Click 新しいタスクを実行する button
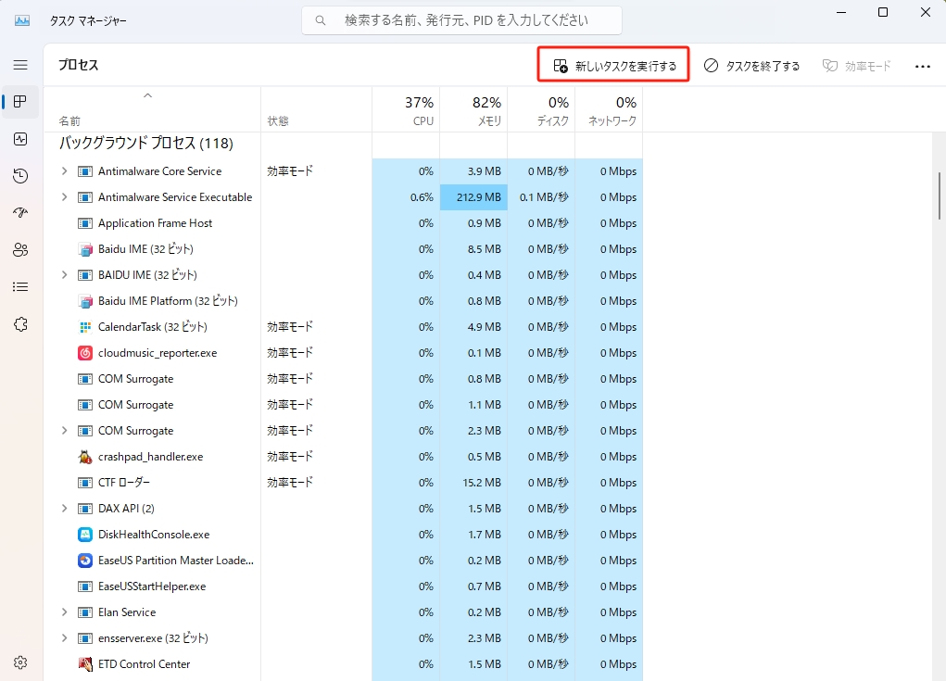 tap(615, 66)
